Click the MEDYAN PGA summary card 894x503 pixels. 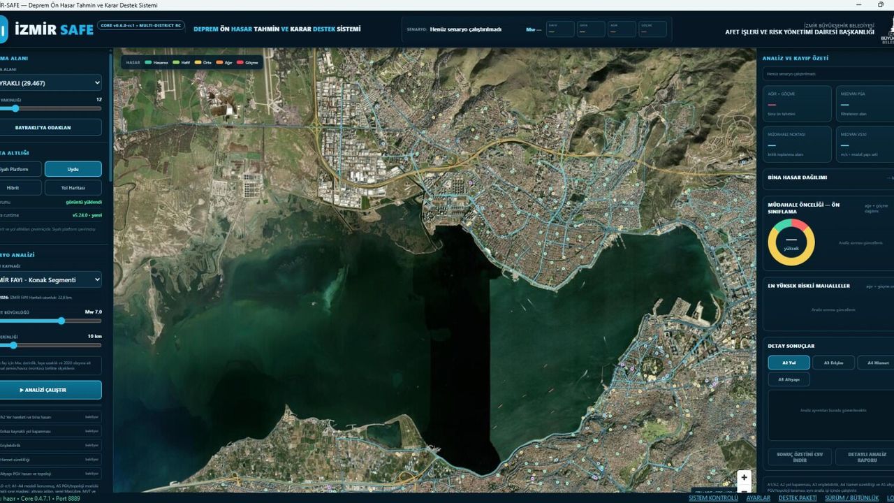click(865, 103)
